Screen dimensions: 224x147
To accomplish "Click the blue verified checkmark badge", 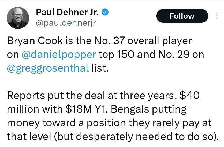I will point(105,13).
